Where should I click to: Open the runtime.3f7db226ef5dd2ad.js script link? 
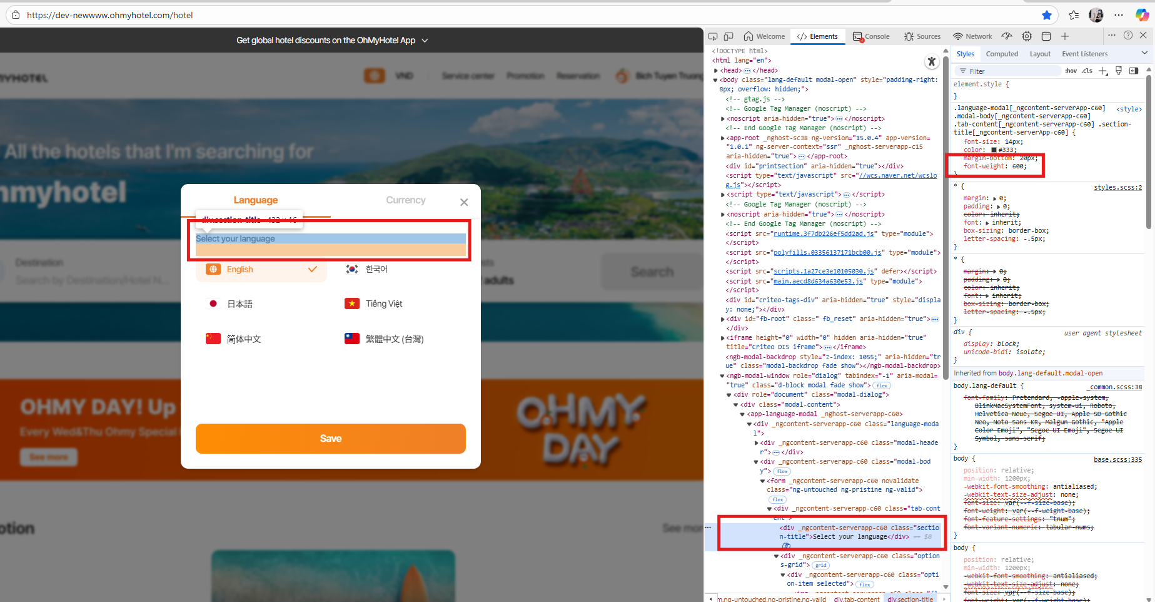pyautogui.click(x=824, y=234)
